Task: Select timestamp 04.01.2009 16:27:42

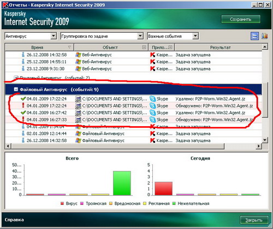Action: point(46,113)
